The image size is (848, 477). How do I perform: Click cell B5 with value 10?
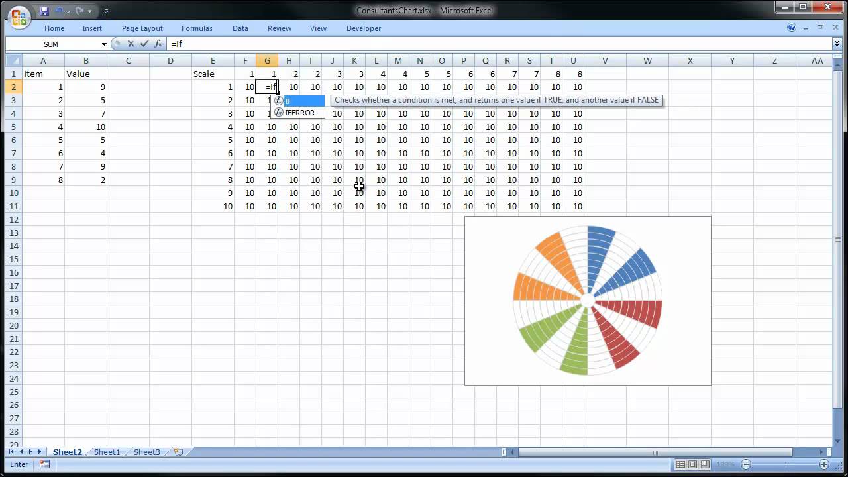coord(85,127)
